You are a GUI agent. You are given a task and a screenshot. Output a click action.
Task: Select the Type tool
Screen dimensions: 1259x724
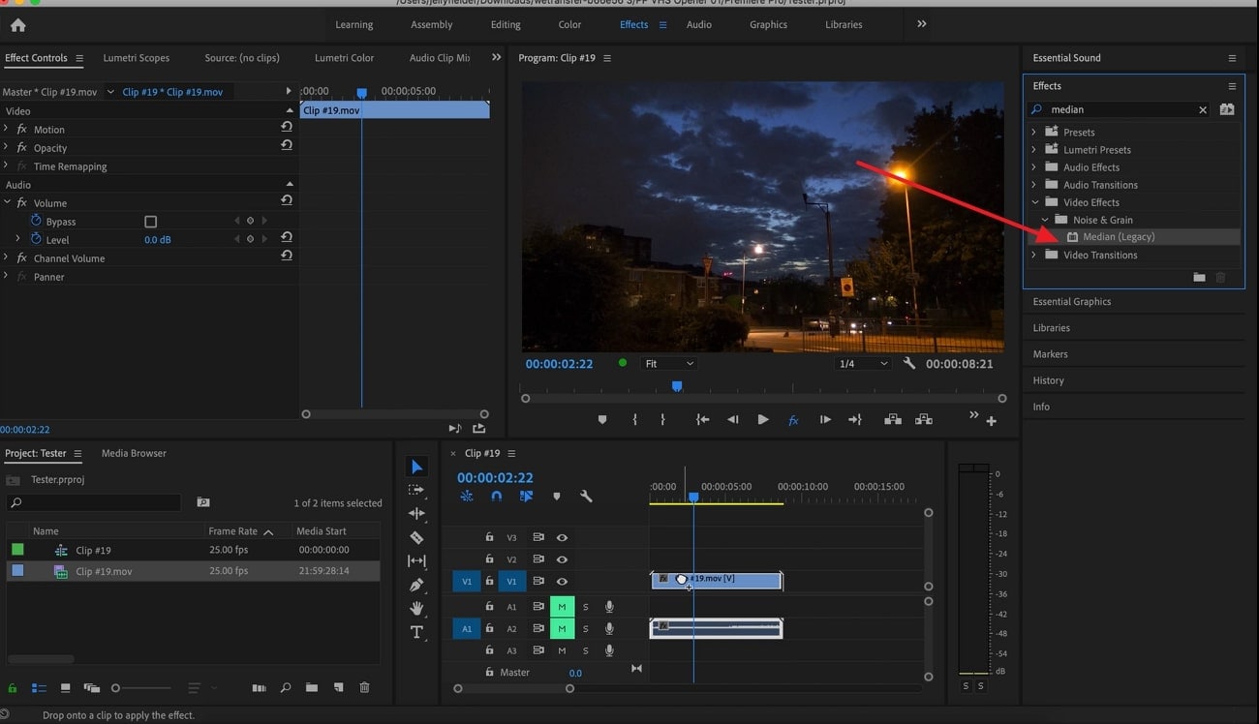point(417,632)
